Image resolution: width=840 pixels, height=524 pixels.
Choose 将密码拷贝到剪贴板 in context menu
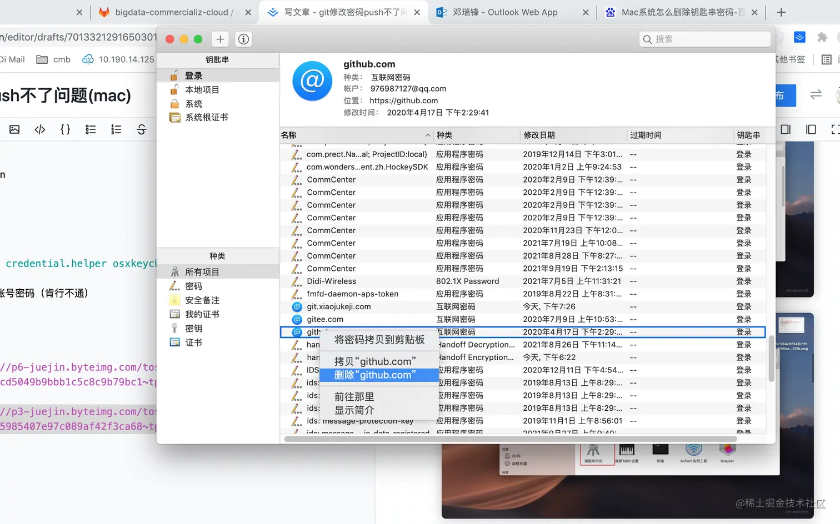379,340
